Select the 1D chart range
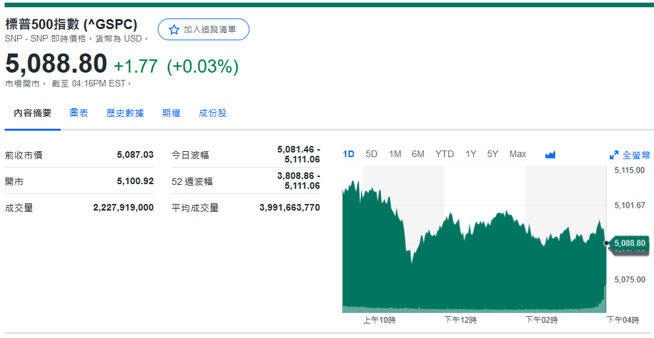 pos(348,154)
